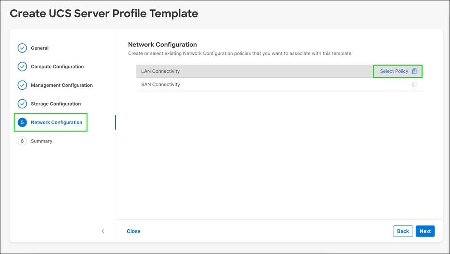Click the Close link at the bottom

(133, 231)
